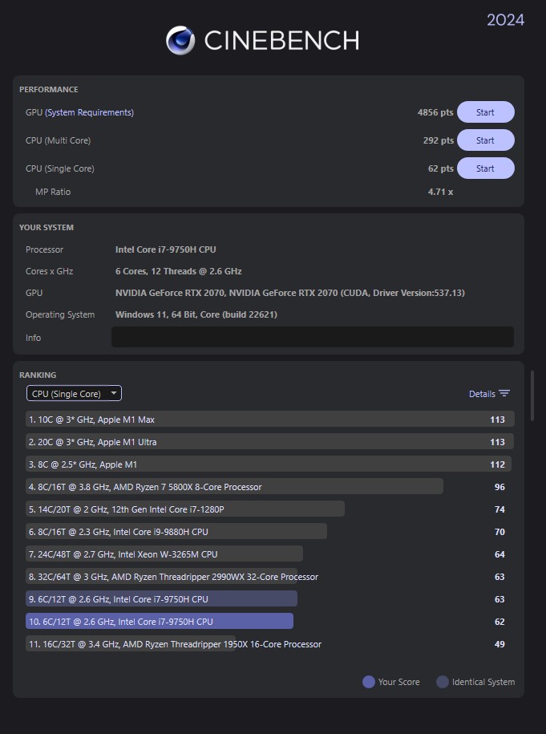This screenshot has height=734, width=546.
Task: Click the 4856 pts GPU score
Action: 435,112
